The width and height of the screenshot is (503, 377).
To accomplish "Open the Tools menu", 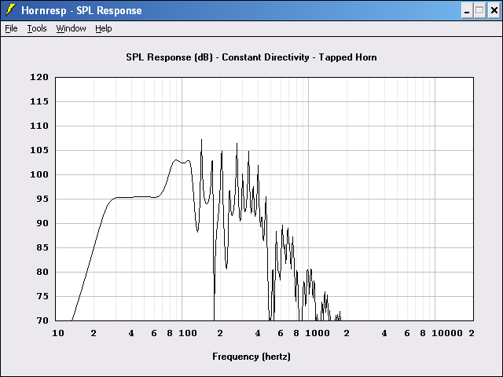I will pyautogui.click(x=37, y=28).
